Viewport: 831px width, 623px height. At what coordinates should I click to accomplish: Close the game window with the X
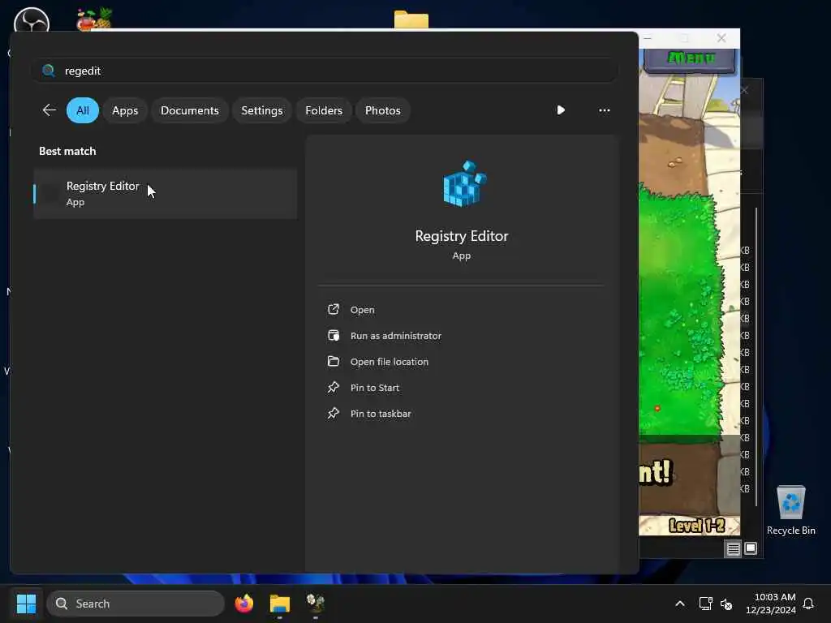pyautogui.click(x=721, y=38)
